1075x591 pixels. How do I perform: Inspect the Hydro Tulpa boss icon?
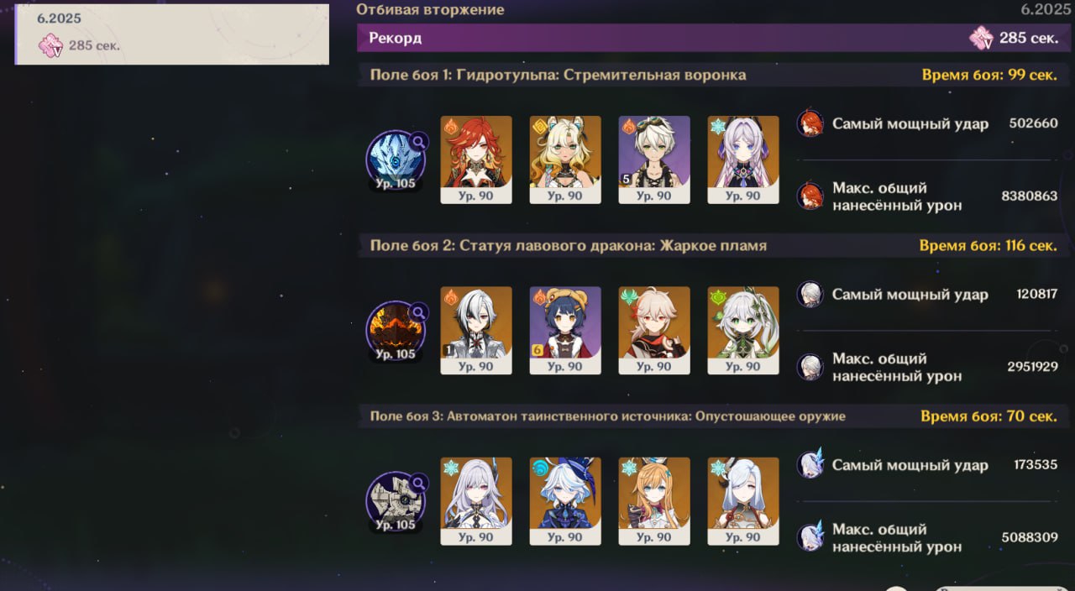point(396,160)
